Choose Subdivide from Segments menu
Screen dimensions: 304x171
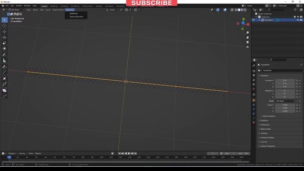point(74,13)
